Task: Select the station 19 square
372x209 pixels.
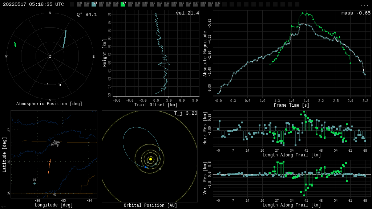Action: (210, 4)
